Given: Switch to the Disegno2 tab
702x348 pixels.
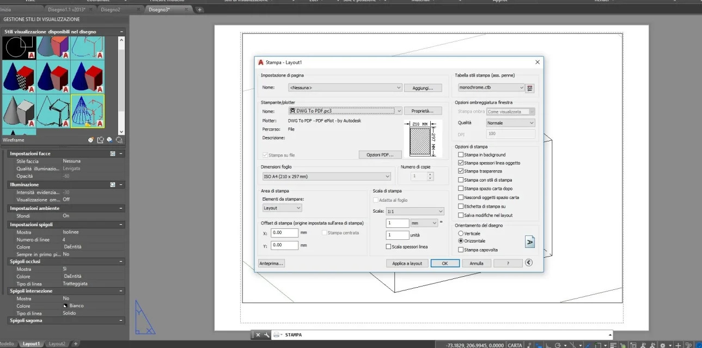Looking at the screenshot, I should tap(111, 10).
